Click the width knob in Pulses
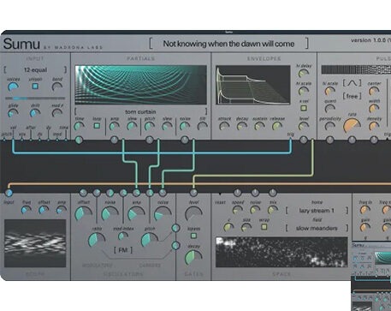Screen dimensions: 391x311 click(x=374, y=109)
